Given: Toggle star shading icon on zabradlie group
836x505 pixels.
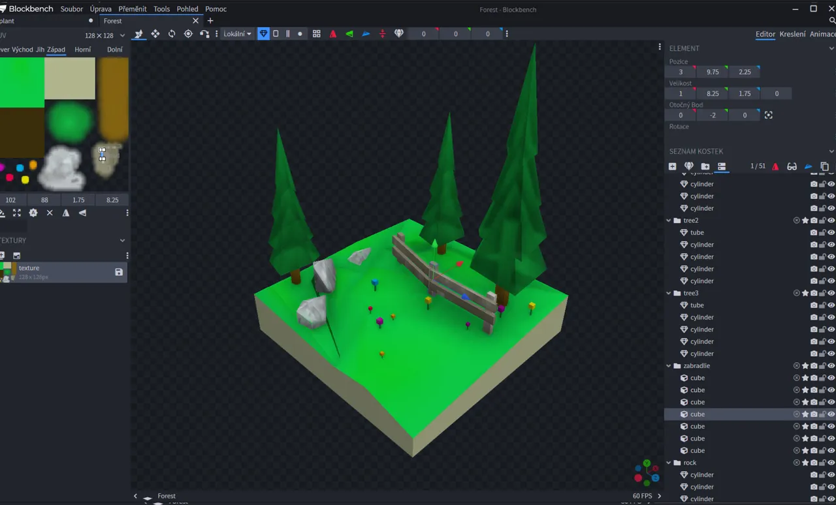Looking at the screenshot, I should (805, 366).
